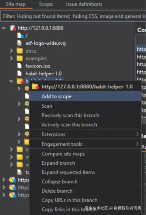
Task: Click the habit-helper-1.0 file icon
Action: (20, 74)
